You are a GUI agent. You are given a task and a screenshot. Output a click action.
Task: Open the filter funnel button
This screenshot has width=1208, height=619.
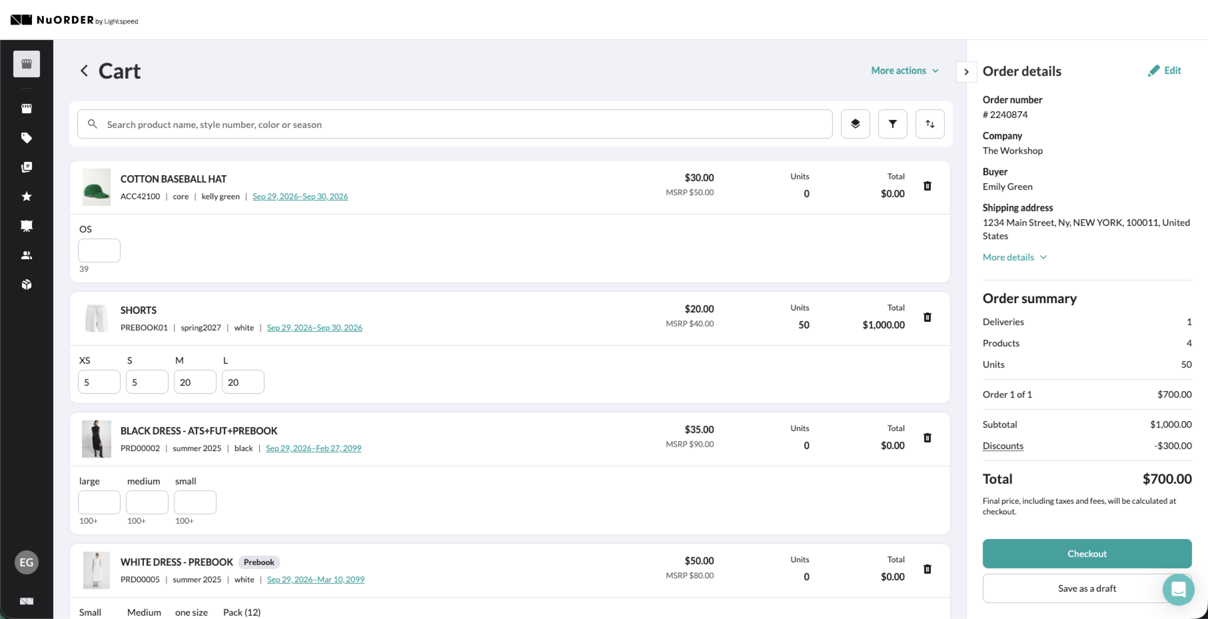pos(893,124)
